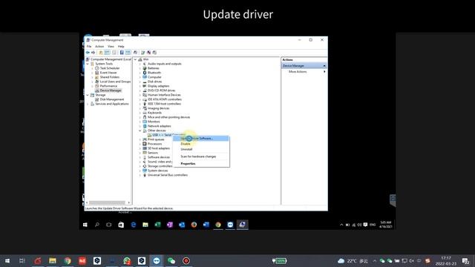Viewport: 475px width, 267px height.
Task: Open More Actions submenu arrow
Action: (x=324, y=72)
